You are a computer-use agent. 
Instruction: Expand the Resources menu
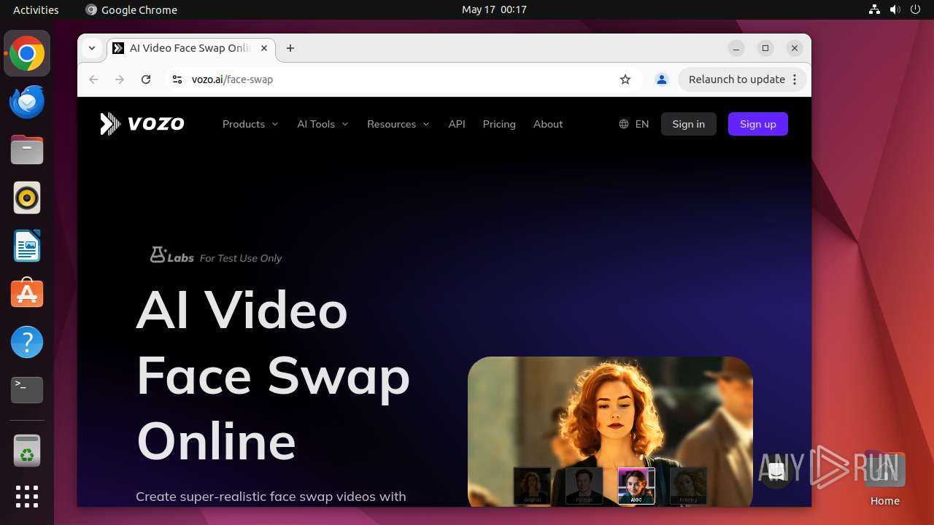click(398, 124)
